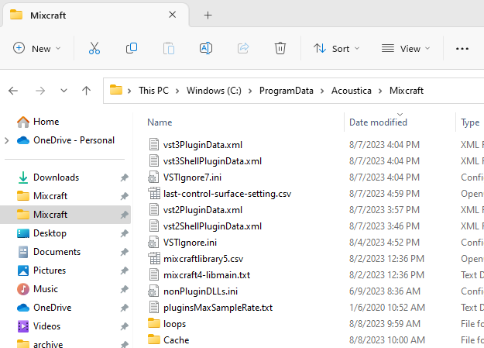Click This PC in the address bar

tap(154, 91)
